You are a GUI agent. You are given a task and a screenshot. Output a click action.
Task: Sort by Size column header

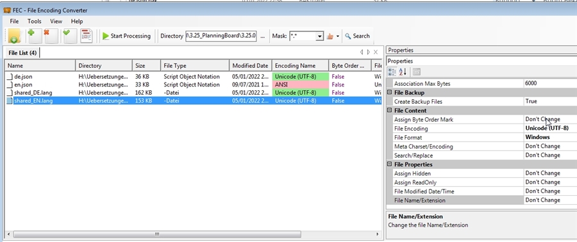(146, 66)
